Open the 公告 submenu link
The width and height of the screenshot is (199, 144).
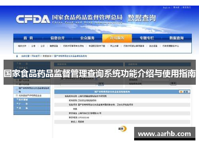(x=33, y=46)
